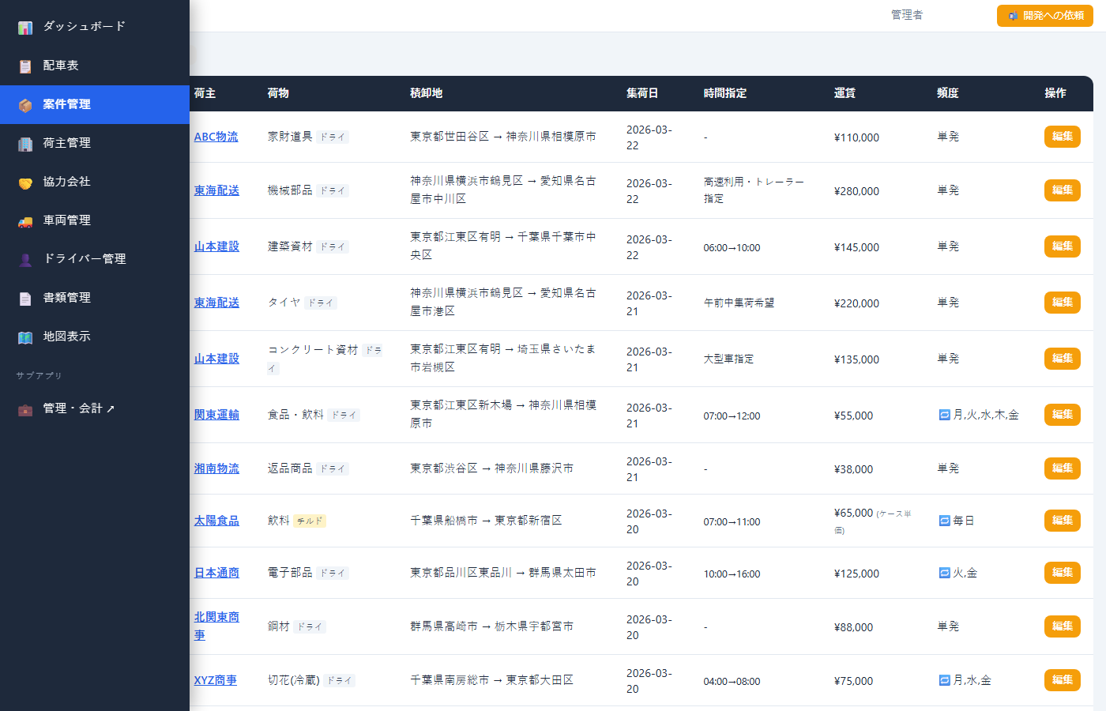The width and height of the screenshot is (1106, 711).
Task: Click 編集 on the XYZ商事 row
Action: pyautogui.click(x=1062, y=679)
